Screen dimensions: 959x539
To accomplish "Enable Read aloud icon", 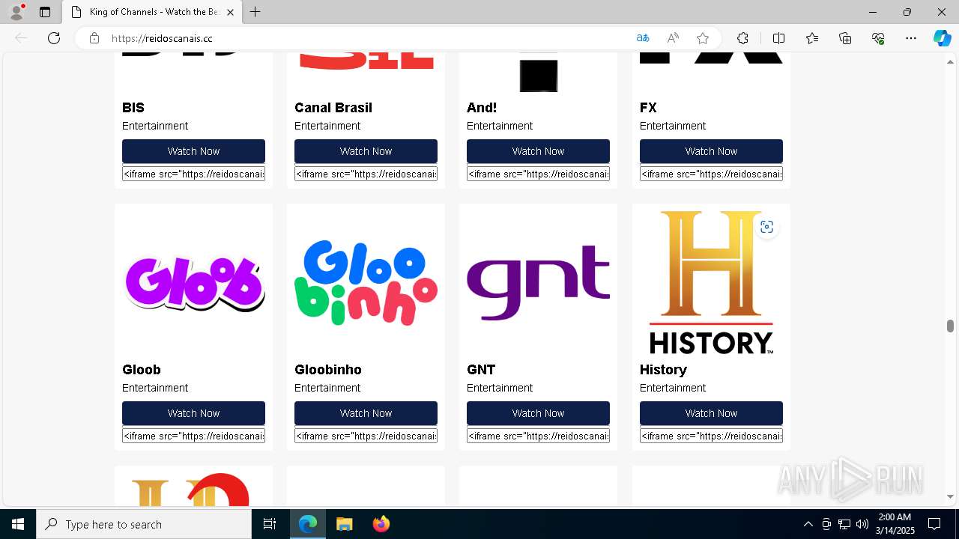I will tap(673, 38).
